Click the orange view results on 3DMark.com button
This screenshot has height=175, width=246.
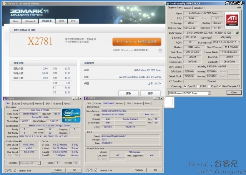pyautogui.click(x=137, y=42)
